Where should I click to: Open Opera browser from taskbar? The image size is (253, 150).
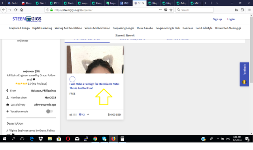[x=68, y=139]
